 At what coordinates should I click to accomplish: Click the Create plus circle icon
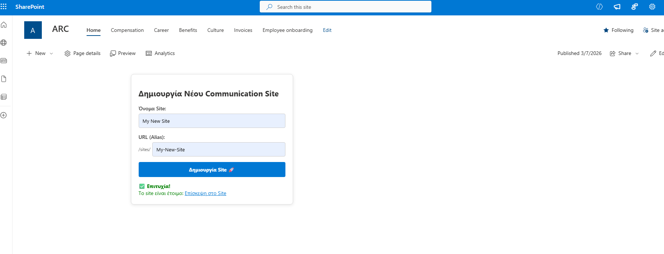4,115
